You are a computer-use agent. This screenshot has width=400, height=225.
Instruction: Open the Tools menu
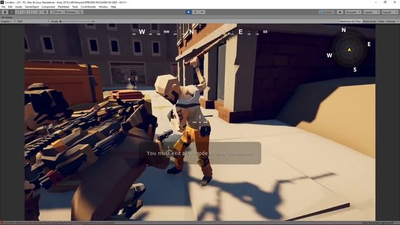75,7
